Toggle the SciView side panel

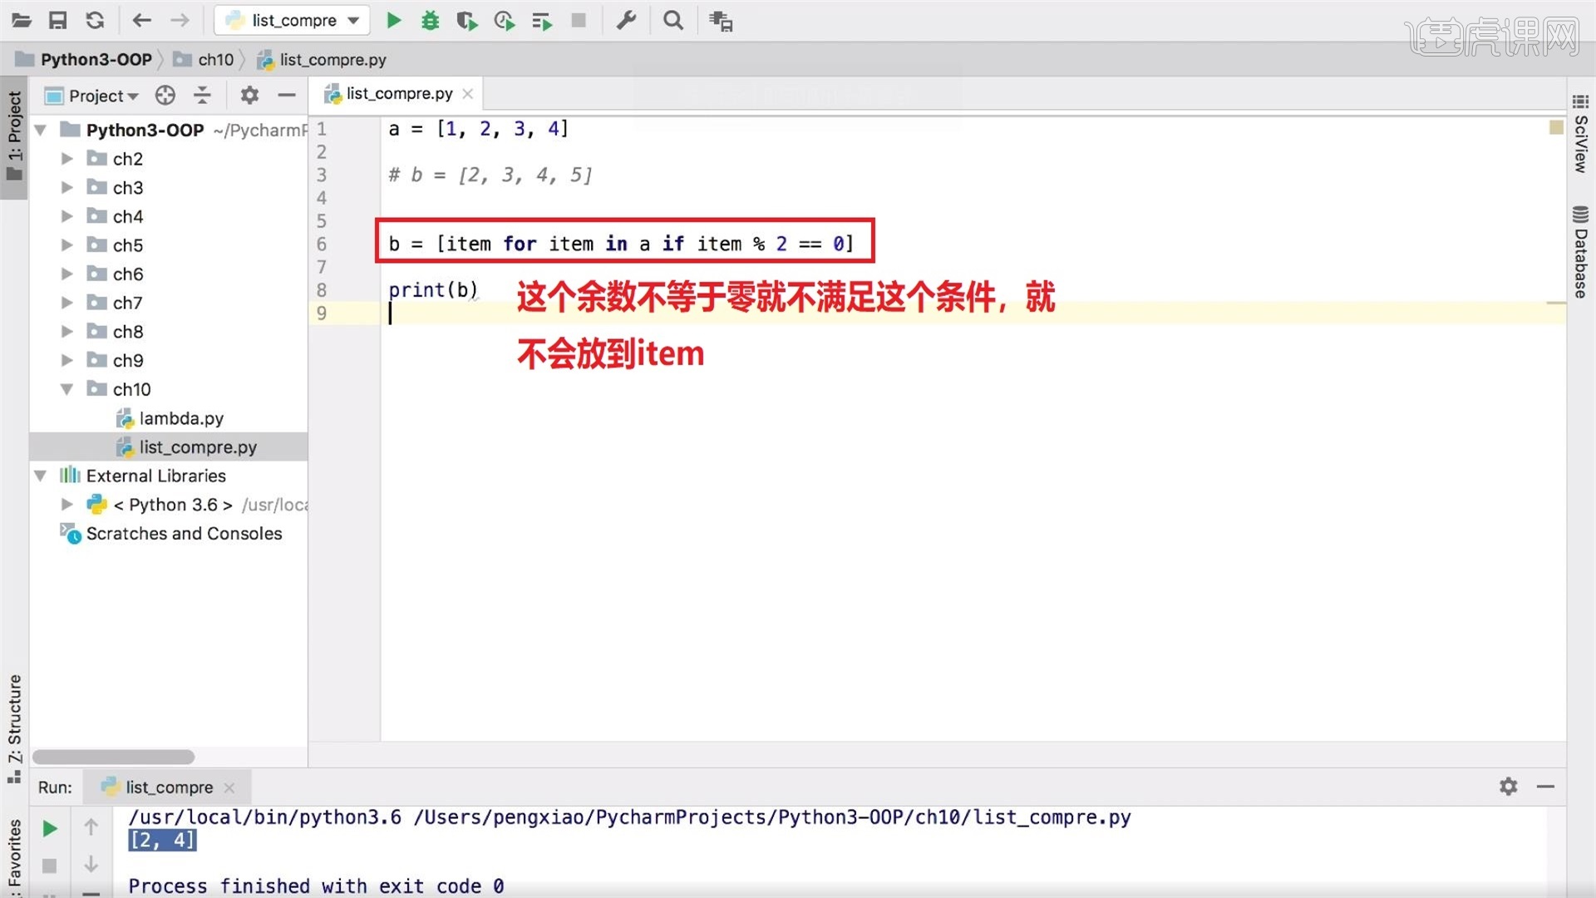tap(1580, 133)
